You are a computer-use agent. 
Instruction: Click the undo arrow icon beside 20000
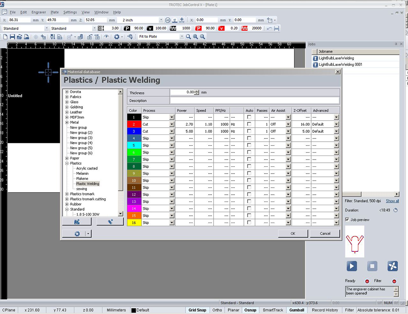pyautogui.click(x=269, y=28)
